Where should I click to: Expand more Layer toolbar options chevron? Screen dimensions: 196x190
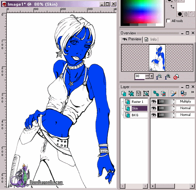click(193, 92)
